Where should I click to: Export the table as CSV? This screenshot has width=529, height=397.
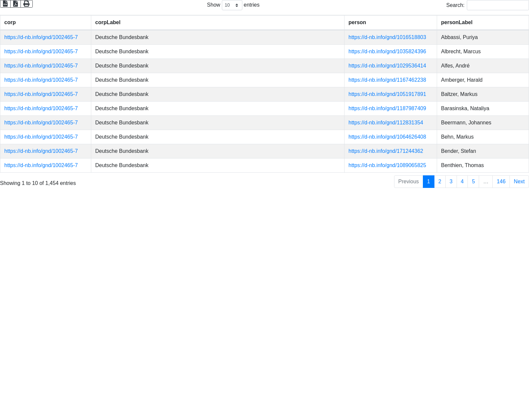[5, 4]
